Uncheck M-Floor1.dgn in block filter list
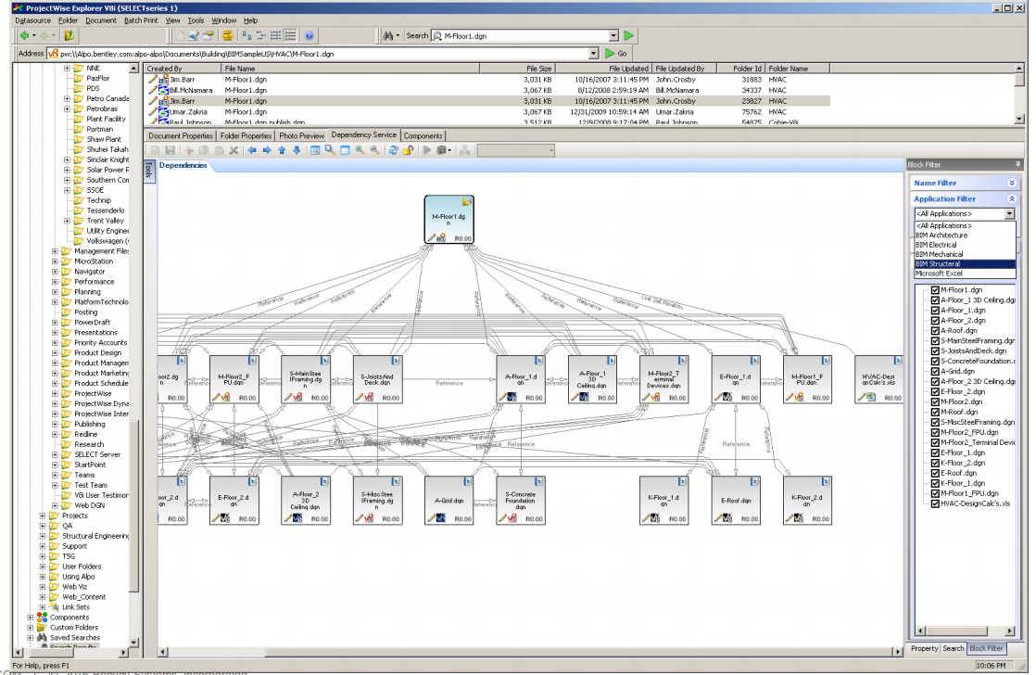1036x675 pixels. click(x=935, y=290)
